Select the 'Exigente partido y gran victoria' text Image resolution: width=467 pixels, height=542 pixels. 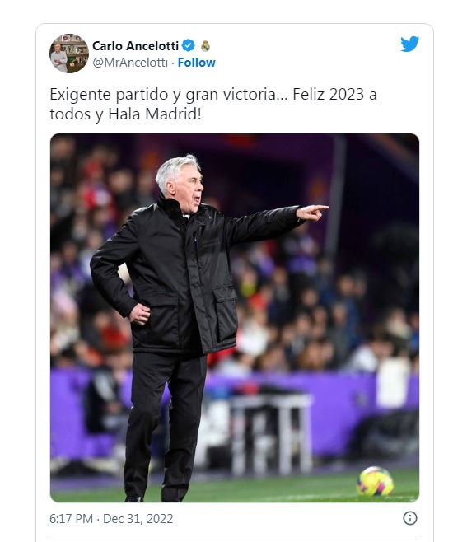164,95
